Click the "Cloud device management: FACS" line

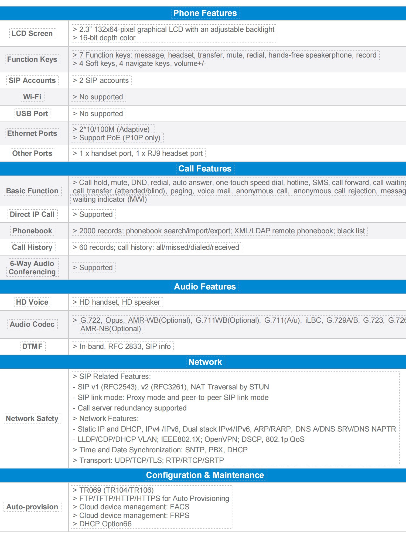click(x=131, y=507)
